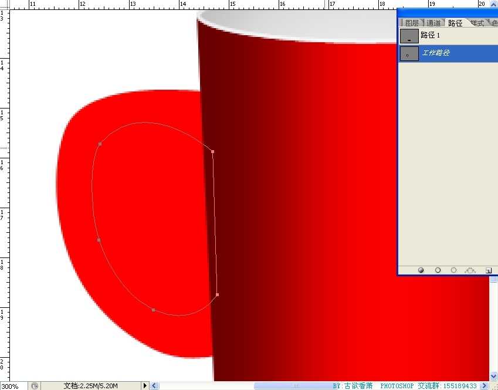This screenshot has width=498, height=390.
Task: Select the 路径 (Paths) tab
Action: (455, 23)
